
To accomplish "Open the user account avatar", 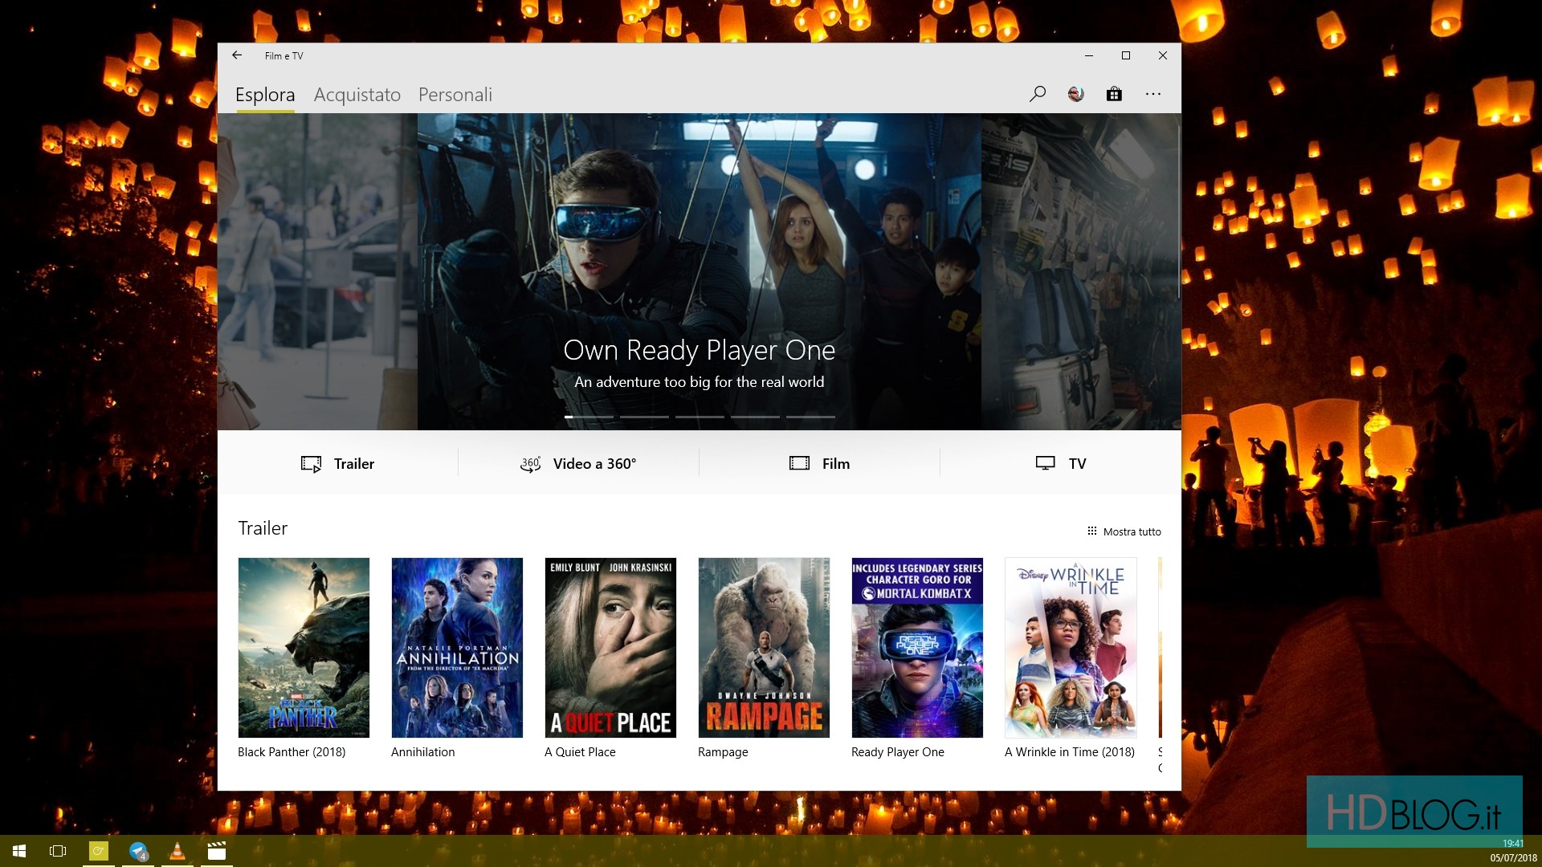I will 1075,94.
